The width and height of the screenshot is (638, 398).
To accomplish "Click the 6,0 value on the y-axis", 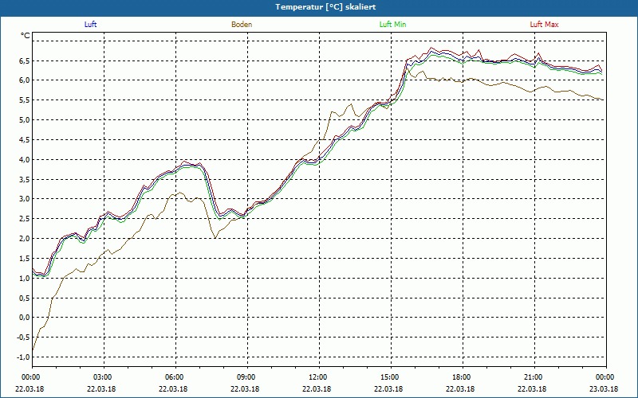I will (x=24, y=80).
